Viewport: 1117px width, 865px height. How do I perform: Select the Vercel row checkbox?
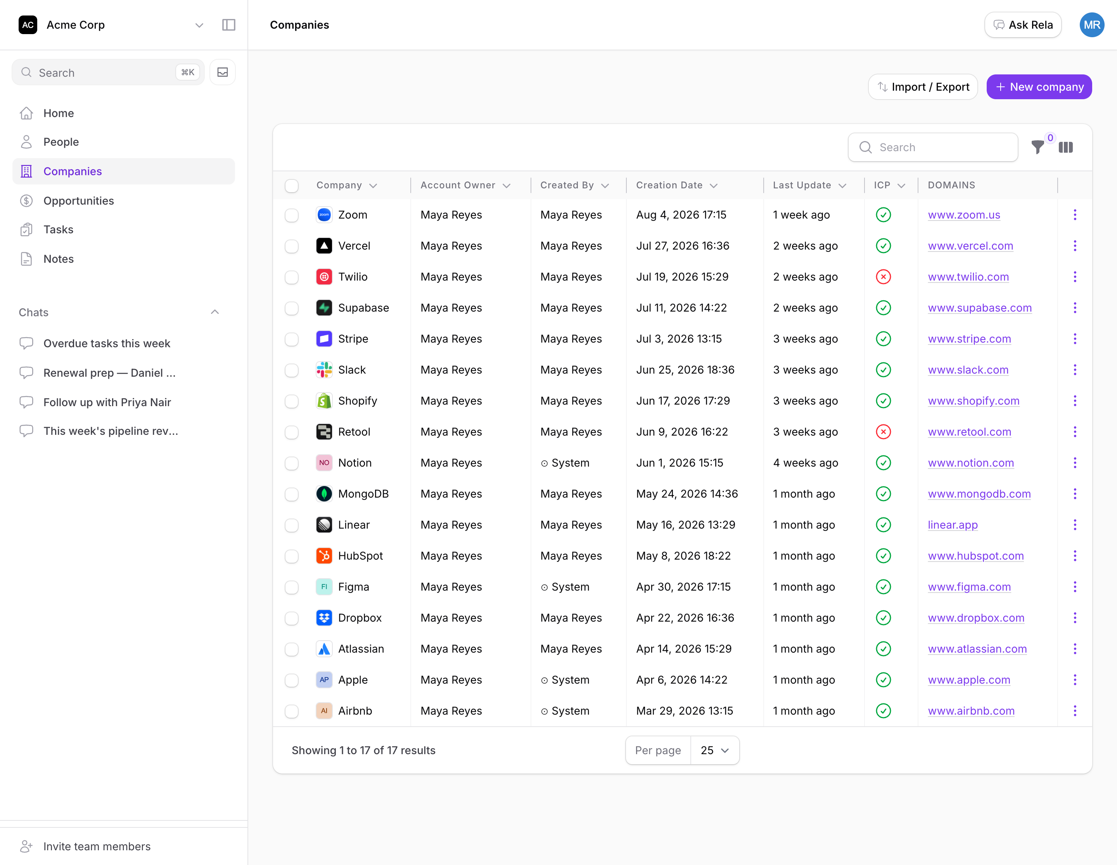(x=292, y=247)
